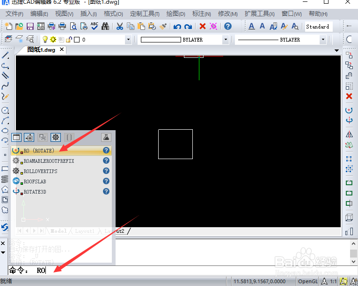
Task: Toggle the flask icon in suggestion panel
Action: pyautogui.click(x=106, y=137)
